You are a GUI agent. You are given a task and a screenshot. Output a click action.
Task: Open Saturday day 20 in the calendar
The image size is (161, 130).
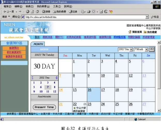coord(144,90)
